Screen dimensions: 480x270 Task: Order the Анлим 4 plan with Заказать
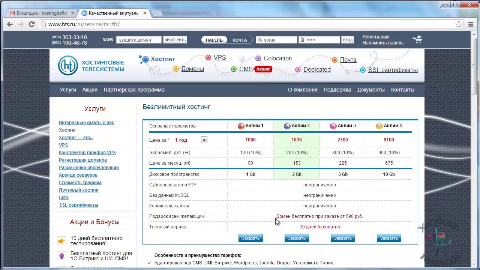[389, 238]
